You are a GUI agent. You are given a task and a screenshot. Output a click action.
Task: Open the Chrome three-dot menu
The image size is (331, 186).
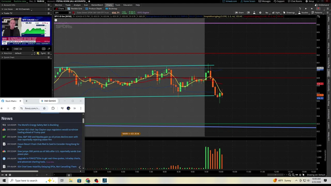click(81, 108)
